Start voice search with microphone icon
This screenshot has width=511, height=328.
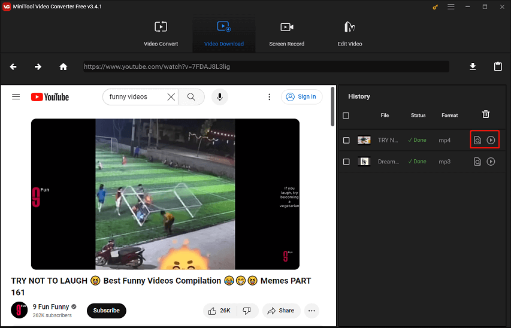pos(220,97)
